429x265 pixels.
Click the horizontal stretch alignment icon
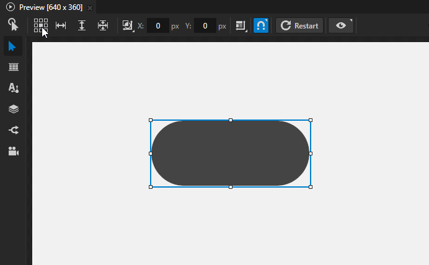point(61,25)
